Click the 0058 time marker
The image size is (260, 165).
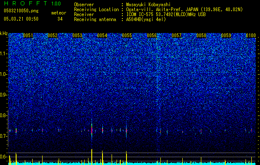pyautogui.click(x=201, y=35)
